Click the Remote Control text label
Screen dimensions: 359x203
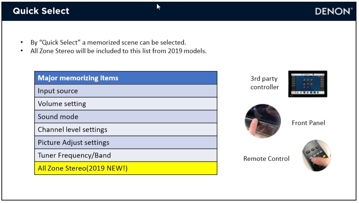(266, 159)
